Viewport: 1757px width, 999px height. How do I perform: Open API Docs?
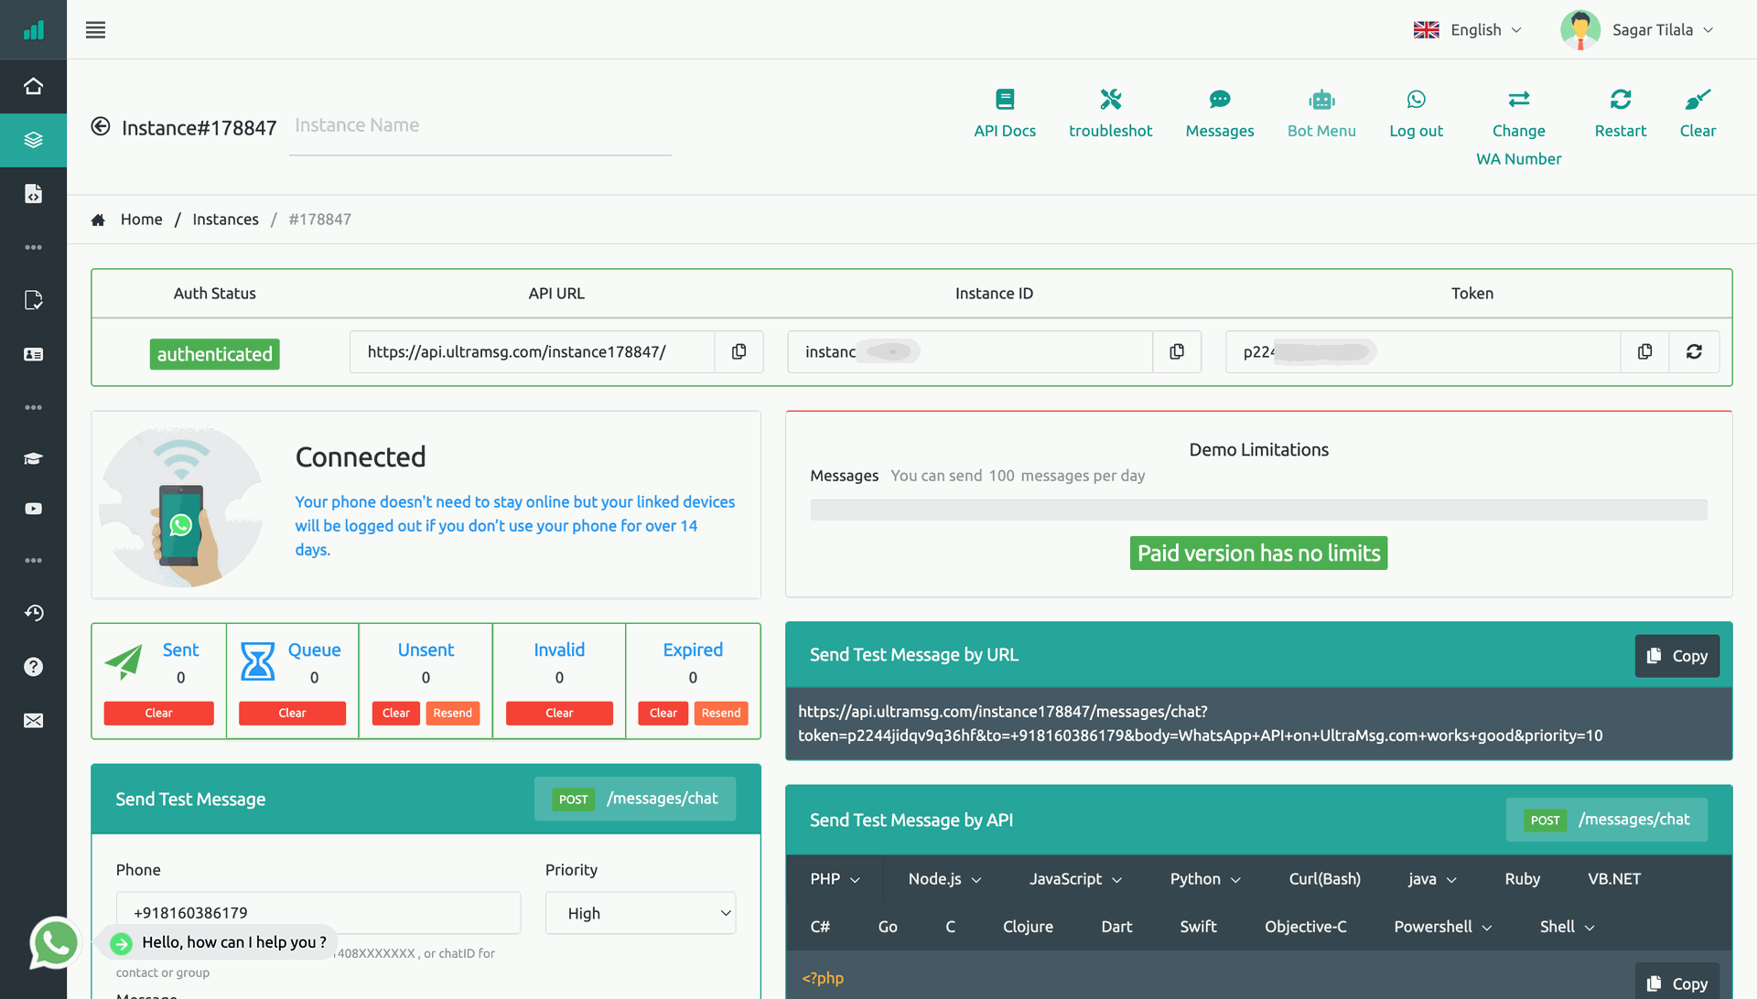(1005, 113)
